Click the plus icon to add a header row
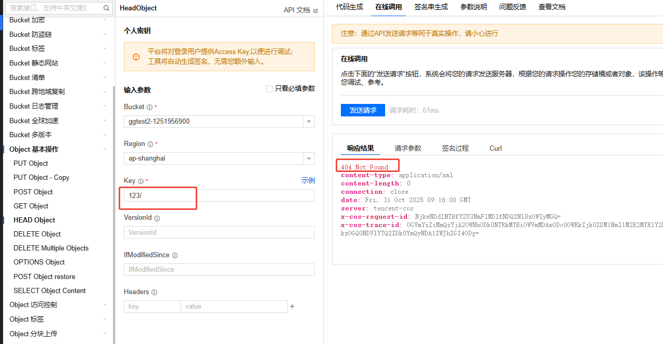The width and height of the screenshot is (663, 344). pos(292,307)
